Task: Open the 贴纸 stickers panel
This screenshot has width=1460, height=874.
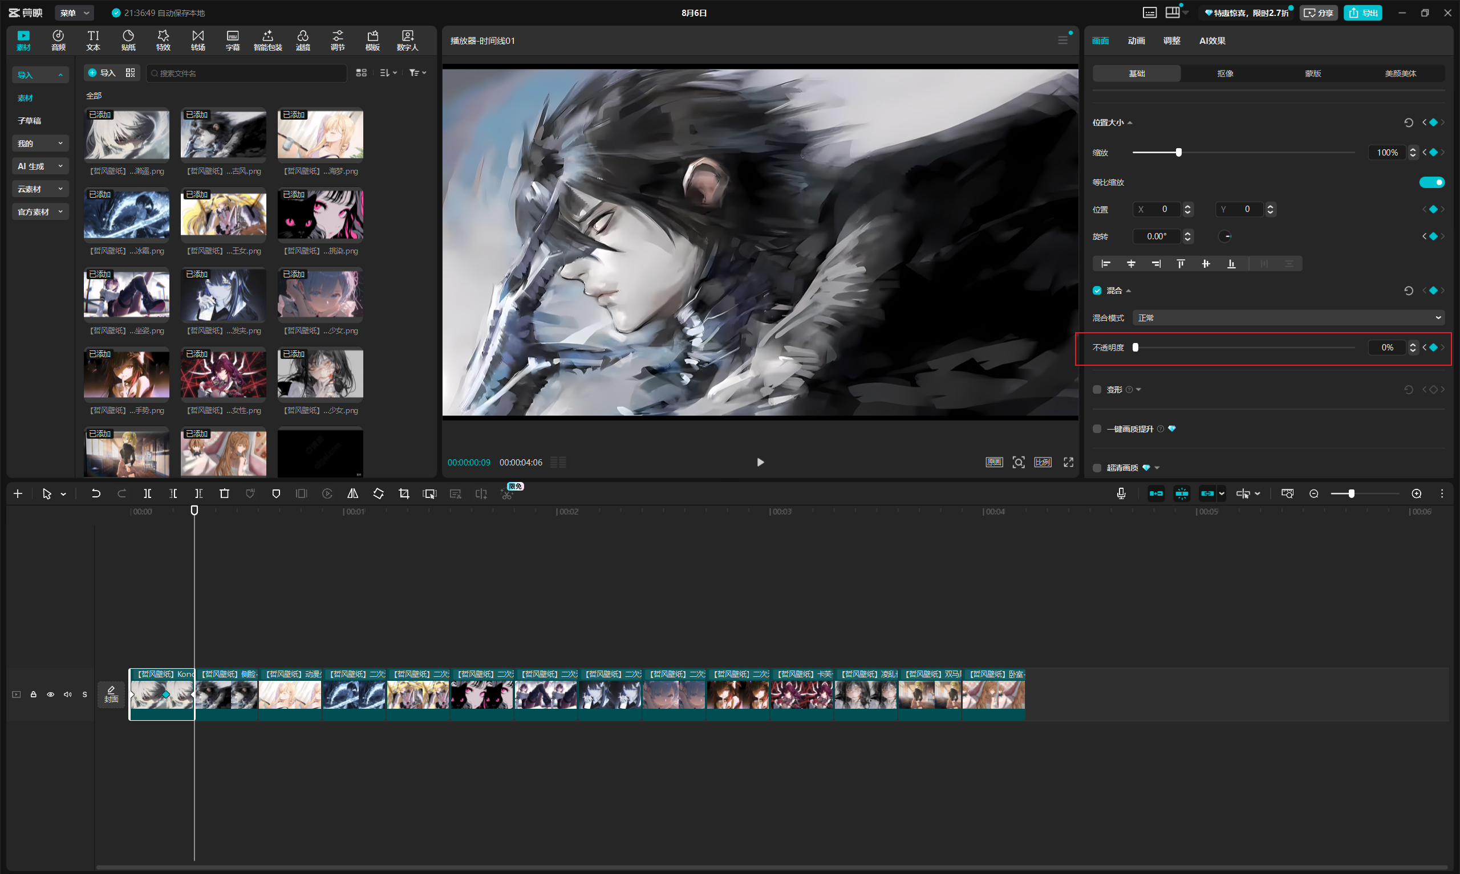Action: click(x=128, y=40)
